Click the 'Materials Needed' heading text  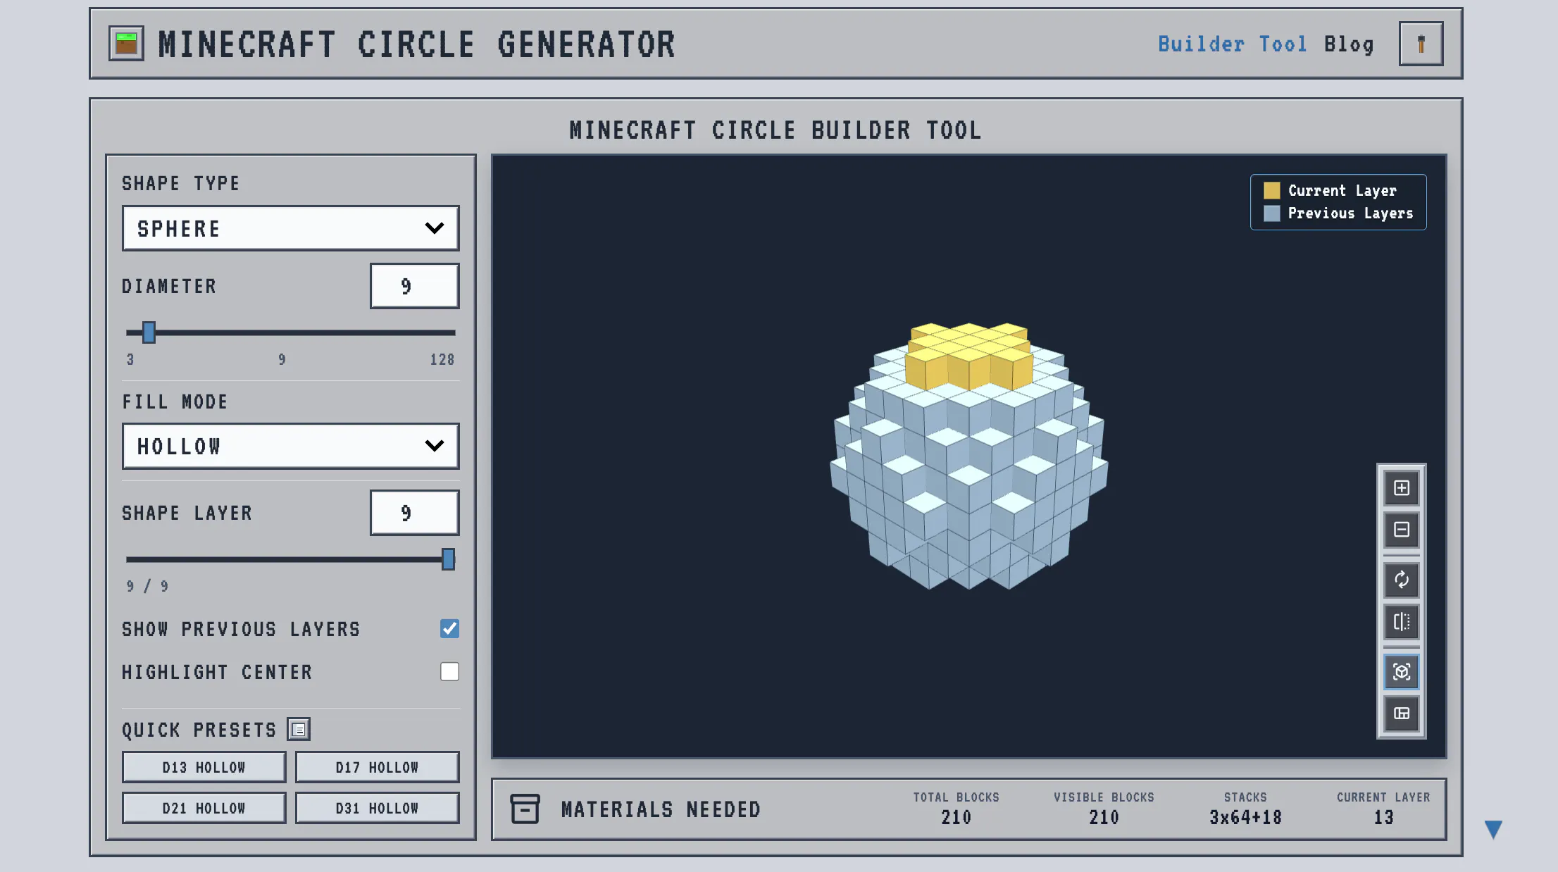[x=661, y=809]
